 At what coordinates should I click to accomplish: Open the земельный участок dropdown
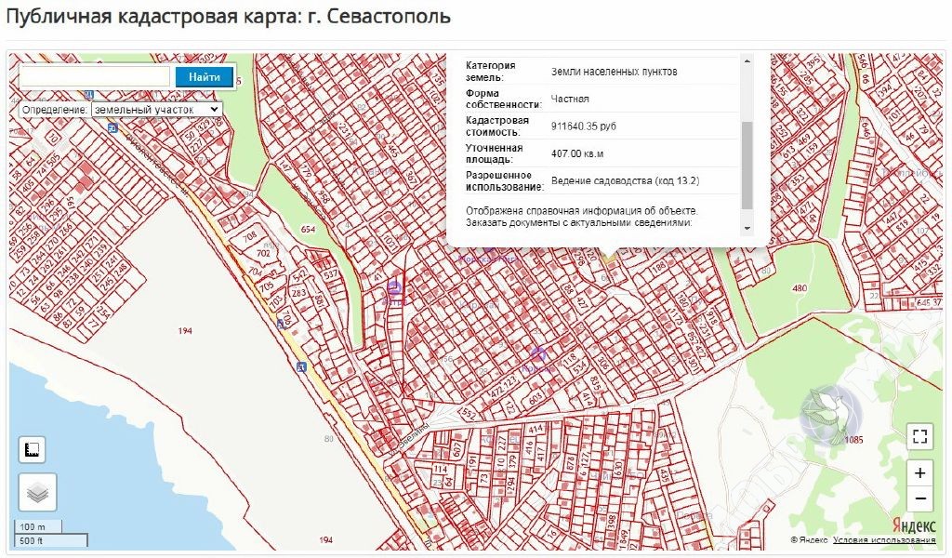[156, 110]
